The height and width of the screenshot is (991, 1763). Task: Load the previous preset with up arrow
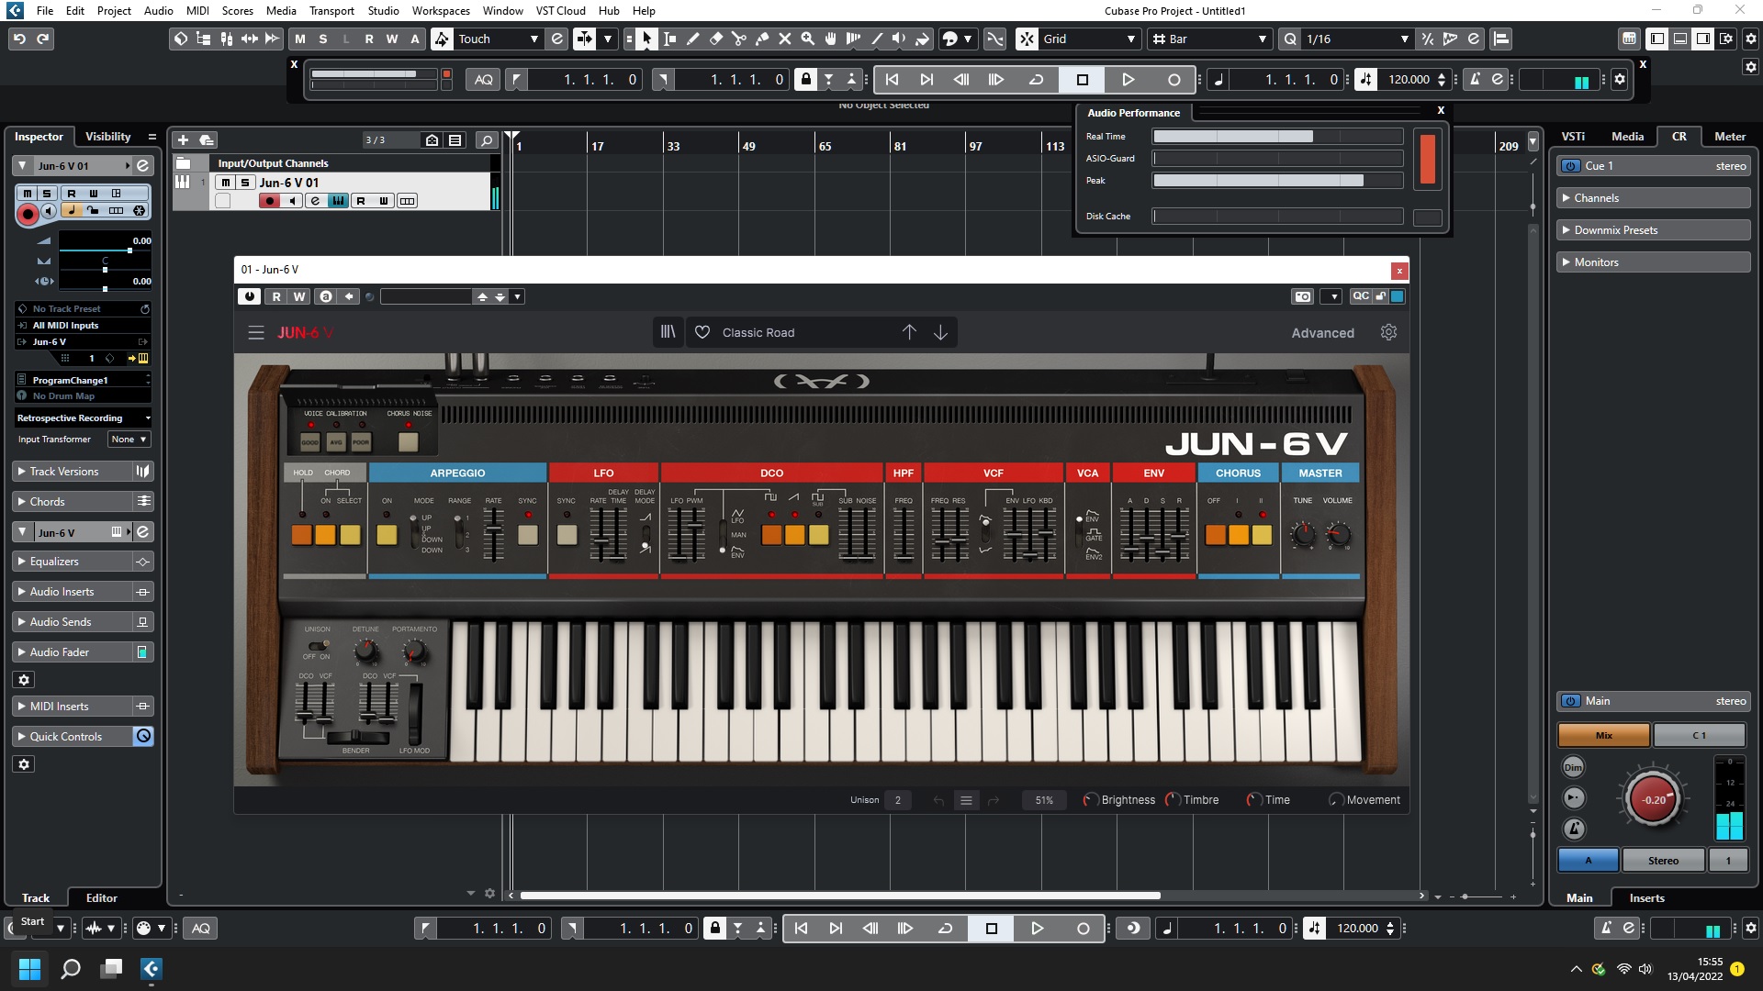click(x=909, y=332)
